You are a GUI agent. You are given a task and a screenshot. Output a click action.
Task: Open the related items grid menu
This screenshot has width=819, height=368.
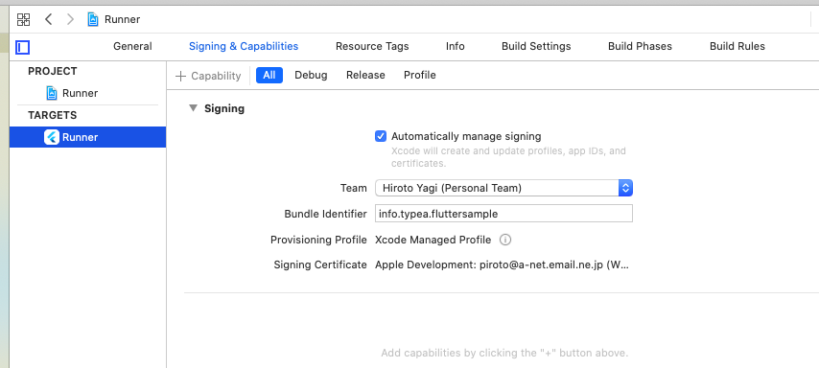coord(24,20)
